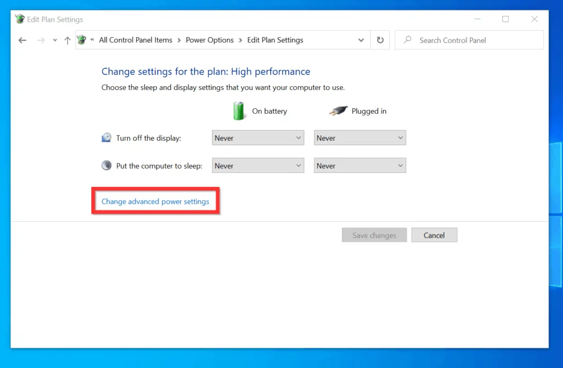Navigate to All Control Panel Items via breadcrumb

[135, 40]
